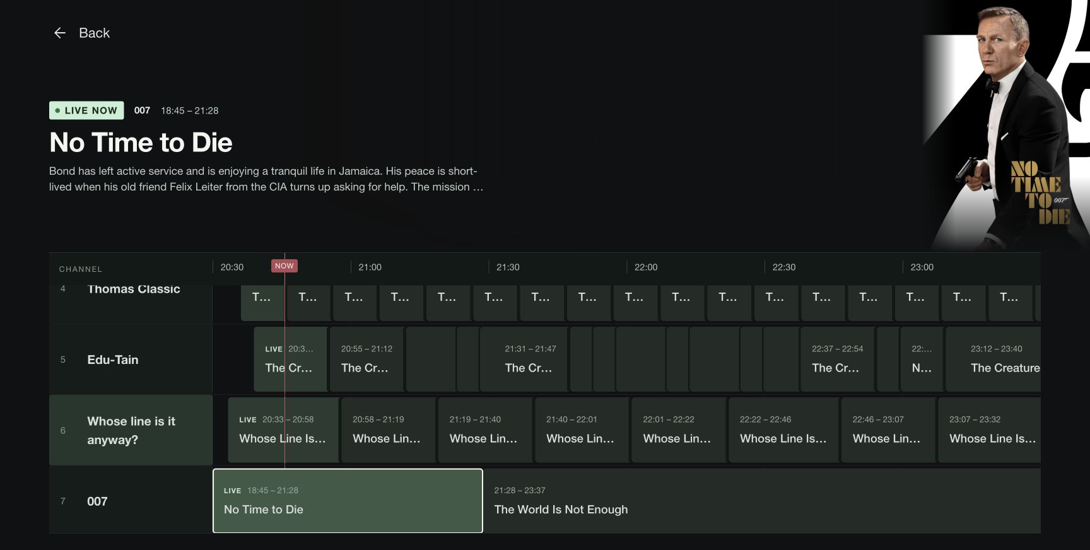The width and height of the screenshot is (1090, 550).
Task: Click the NOW timeline marker
Action: pos(284,266)
